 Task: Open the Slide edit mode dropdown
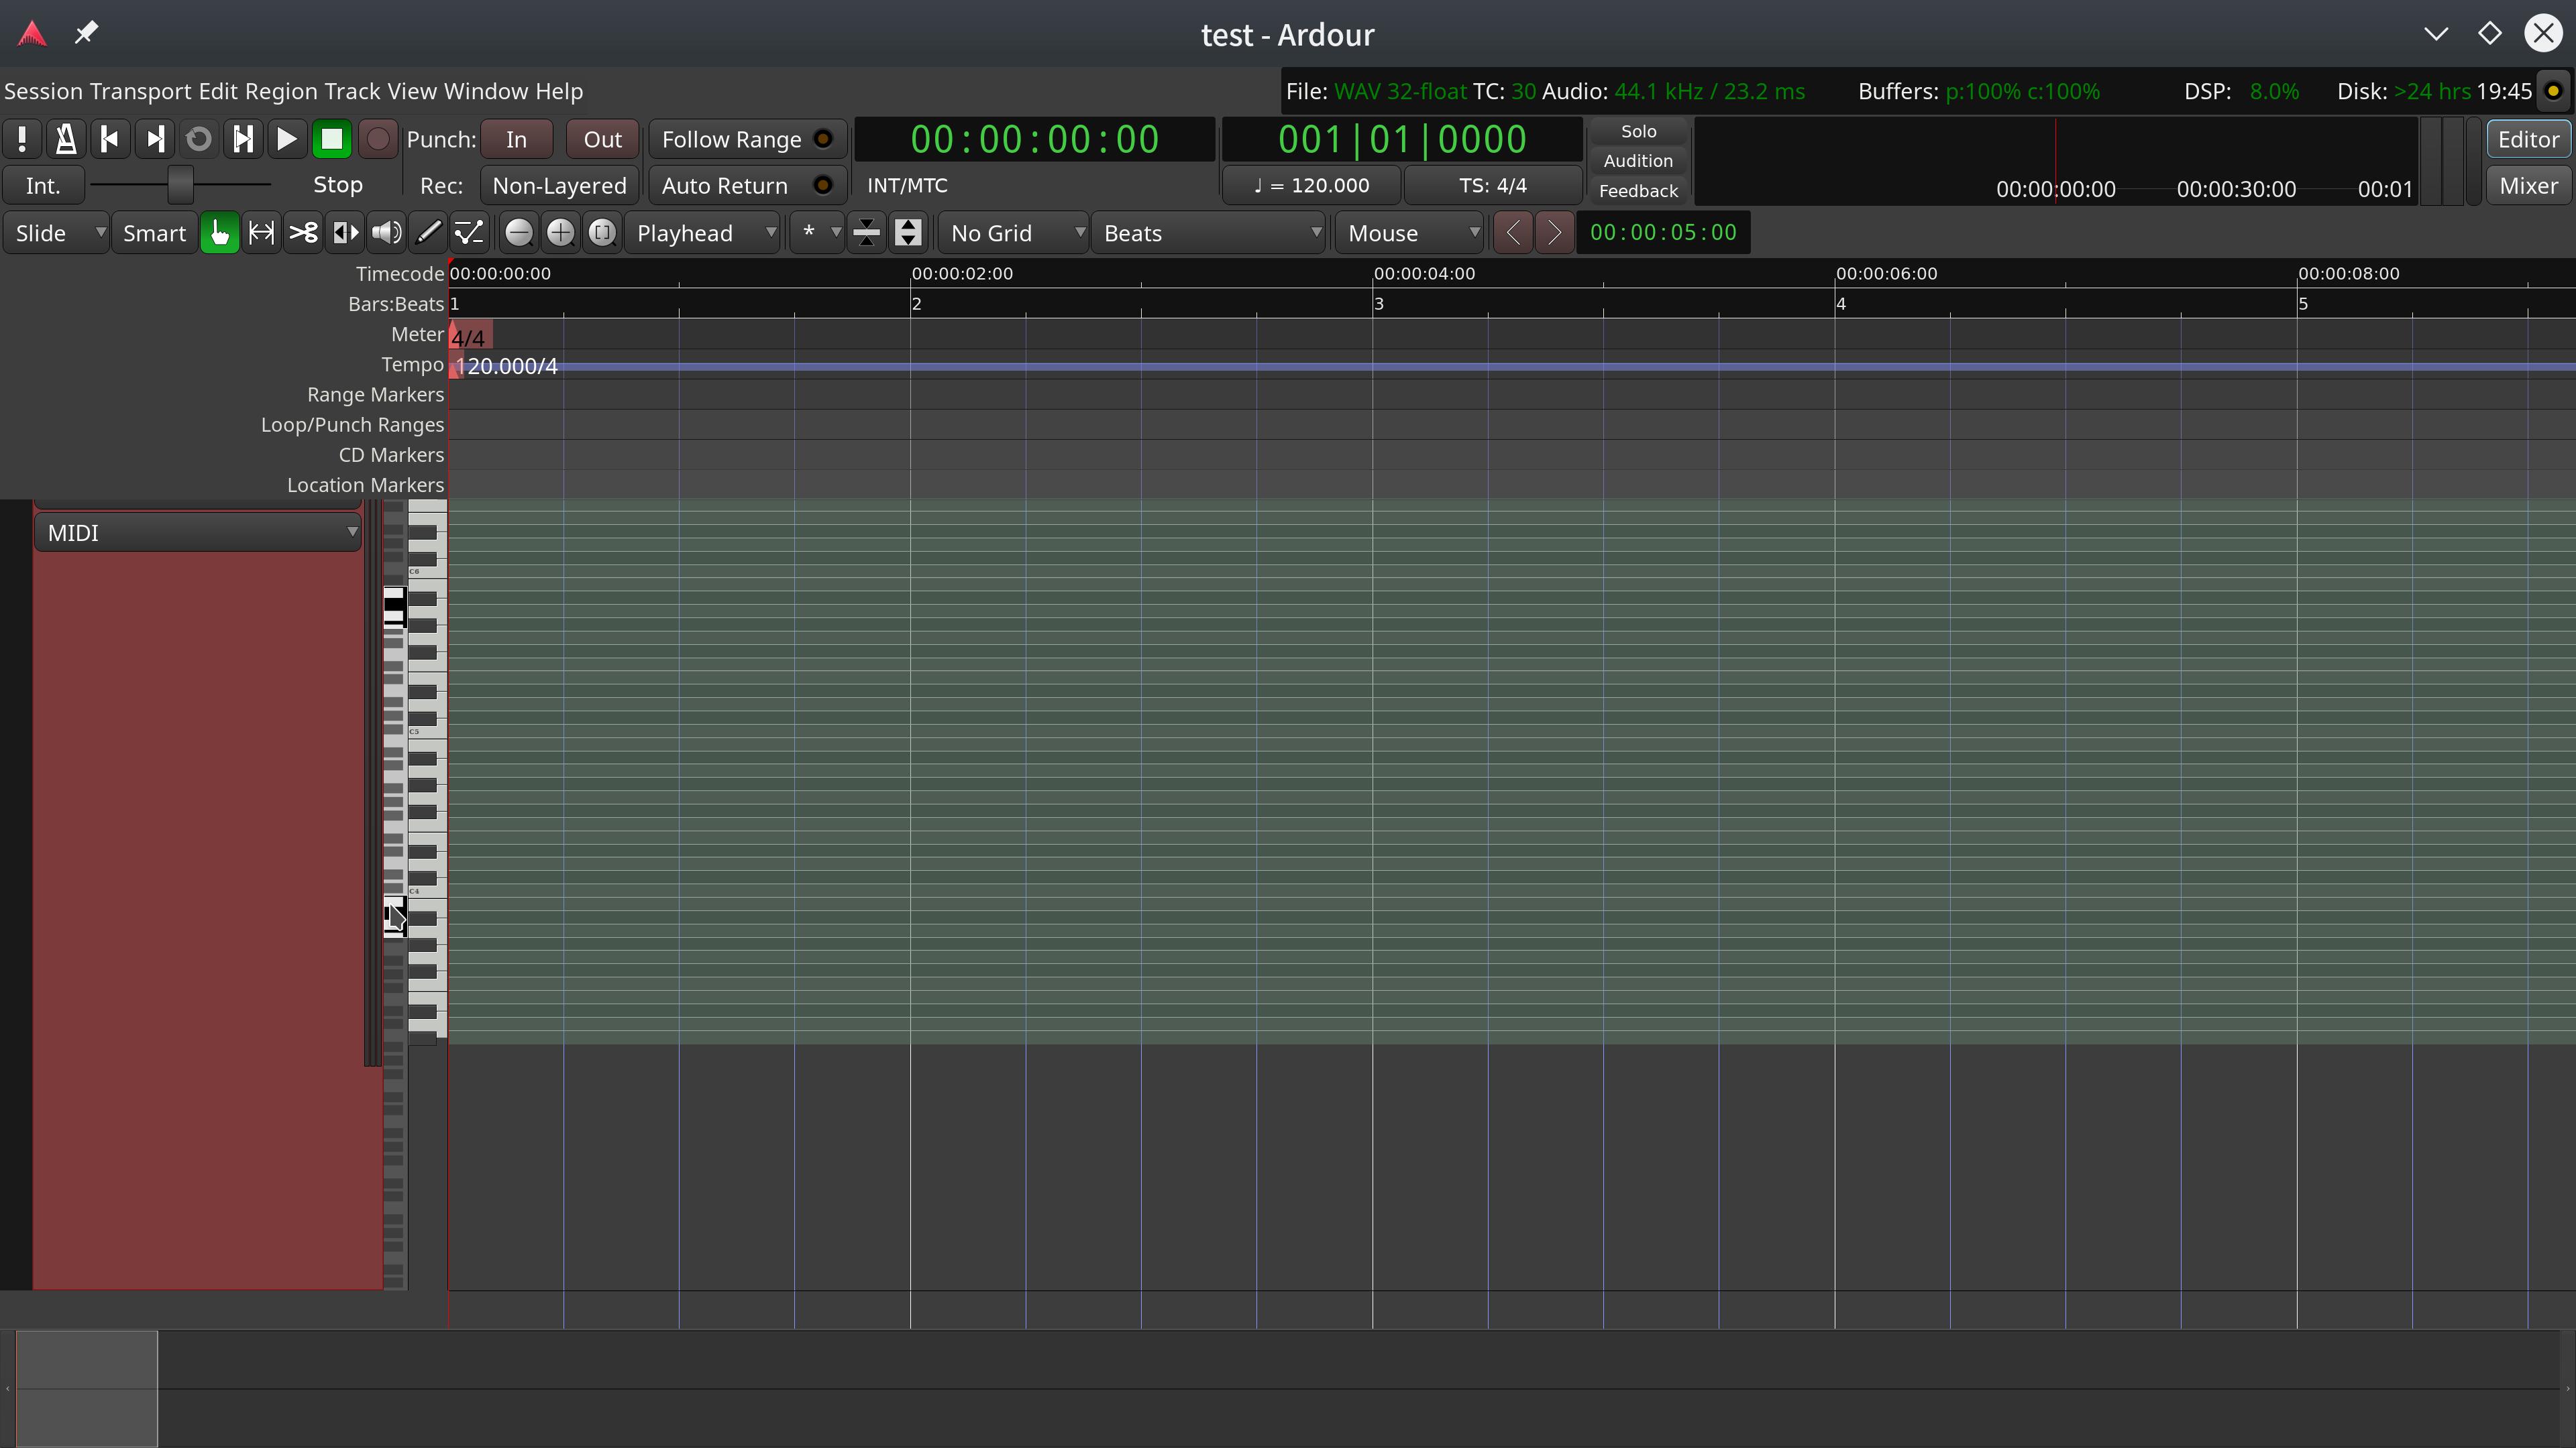tap(56, 233)
